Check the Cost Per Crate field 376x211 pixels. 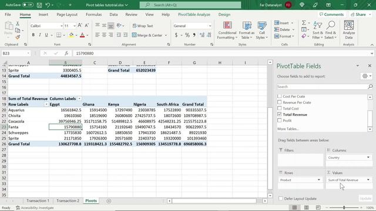coord(280,96)
